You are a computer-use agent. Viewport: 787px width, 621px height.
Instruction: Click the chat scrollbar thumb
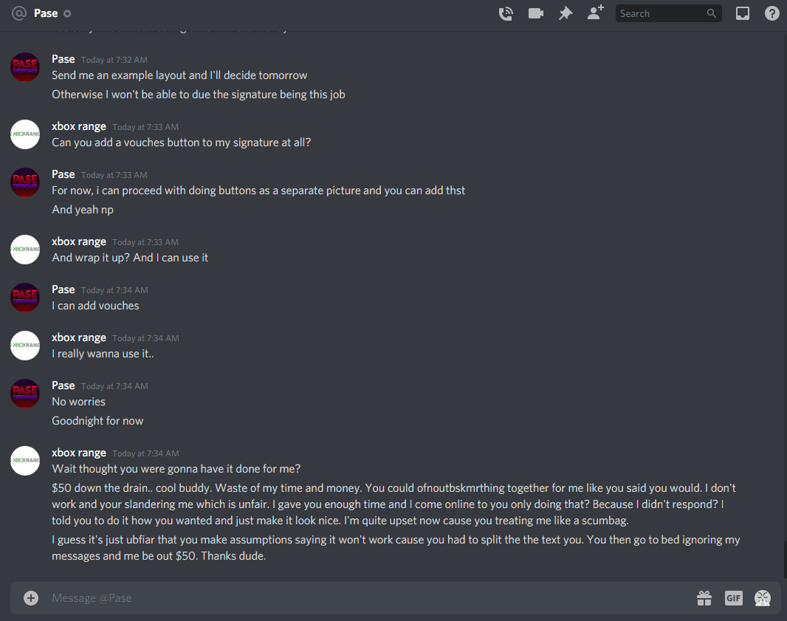point(785,560)
